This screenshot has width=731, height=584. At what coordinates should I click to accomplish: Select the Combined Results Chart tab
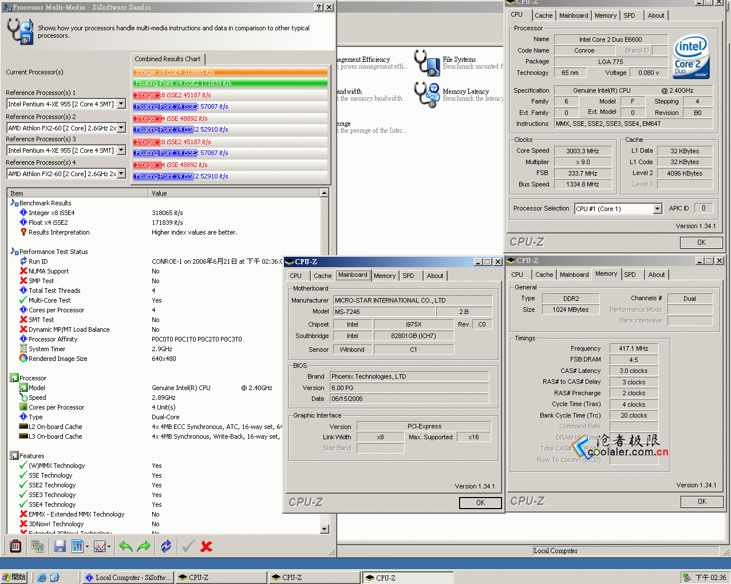click(168, 59)
